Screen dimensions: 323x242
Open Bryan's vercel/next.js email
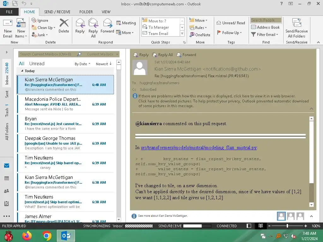(65, 124)
